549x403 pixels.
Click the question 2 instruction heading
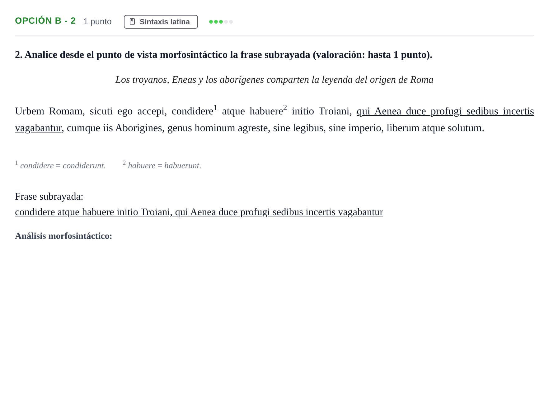pos(223,55)
